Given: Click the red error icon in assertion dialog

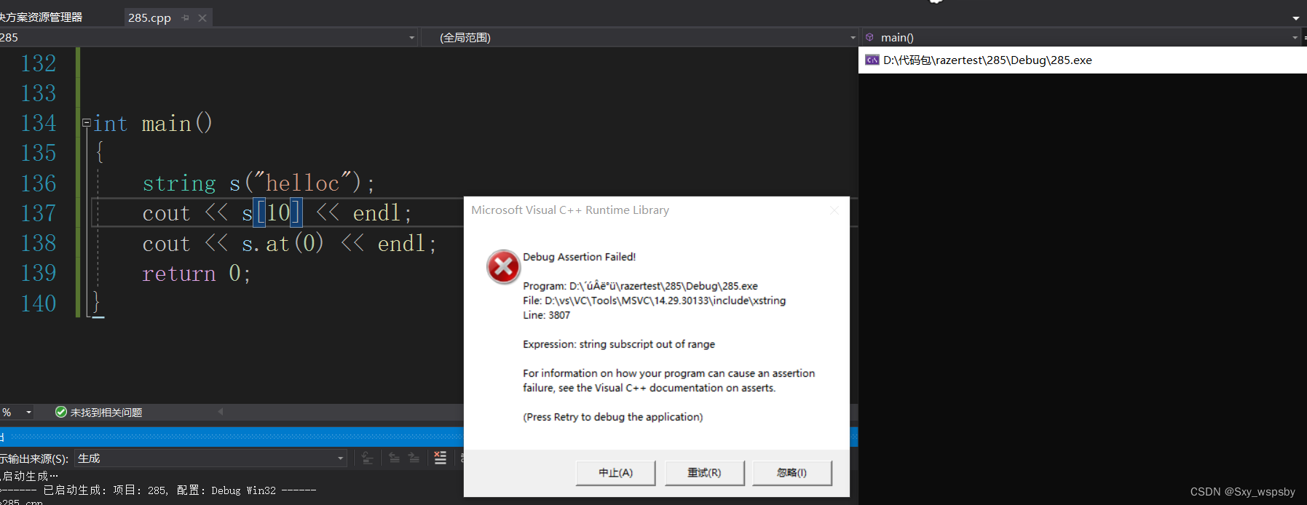Looking at the screenshot, I should tap(503, 267).
